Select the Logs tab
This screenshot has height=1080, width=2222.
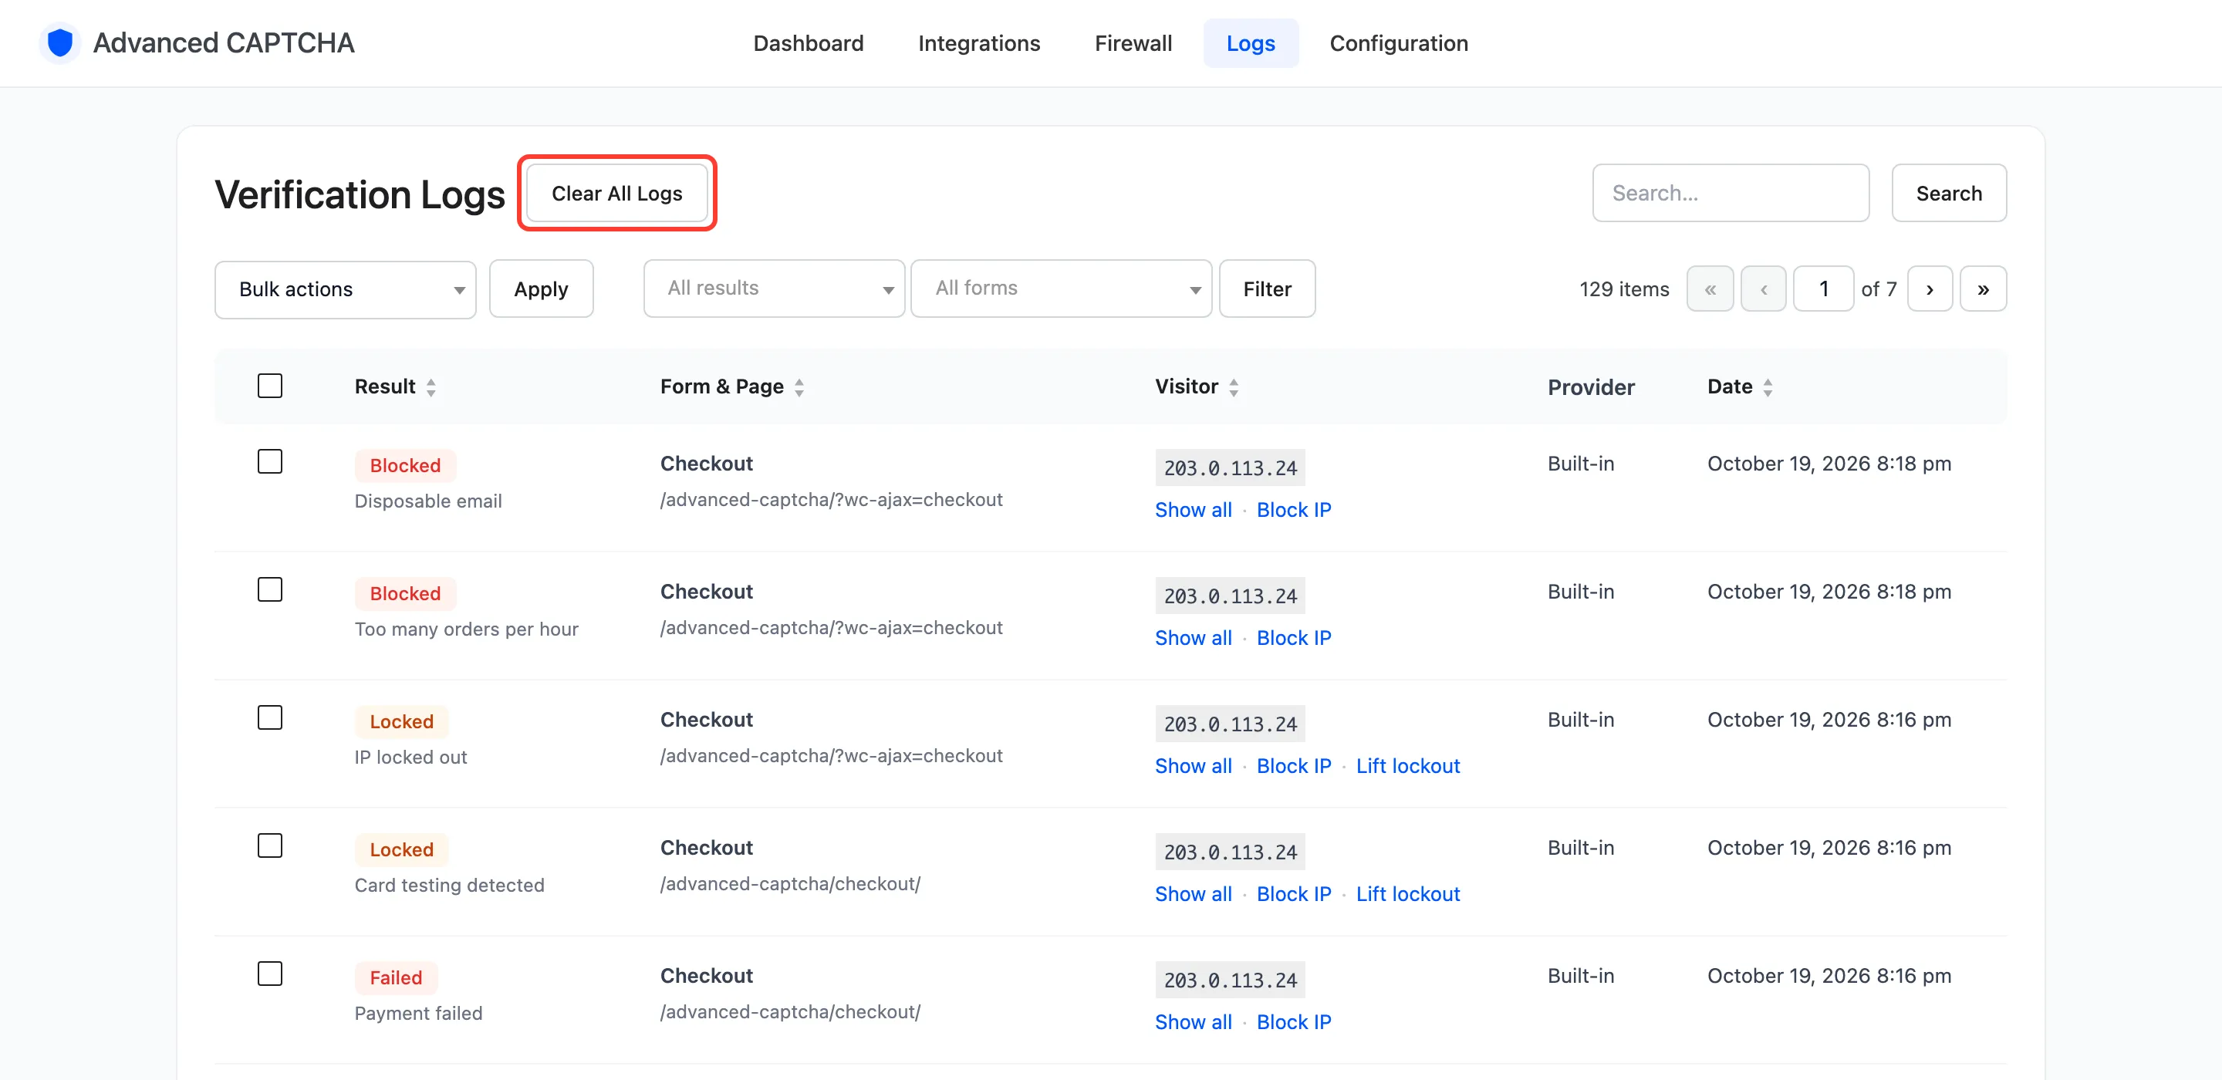(1251, 43)
